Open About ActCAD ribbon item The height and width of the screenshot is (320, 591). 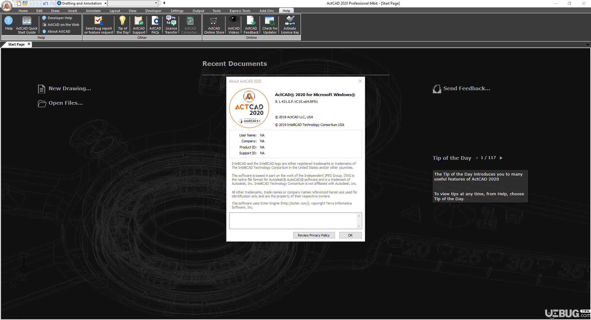[56, 31]
